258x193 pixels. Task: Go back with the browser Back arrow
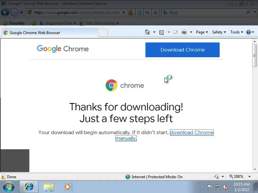(5, 13)
